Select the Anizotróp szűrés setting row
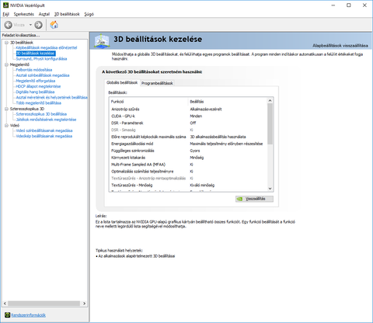 [x=188, y=109]
